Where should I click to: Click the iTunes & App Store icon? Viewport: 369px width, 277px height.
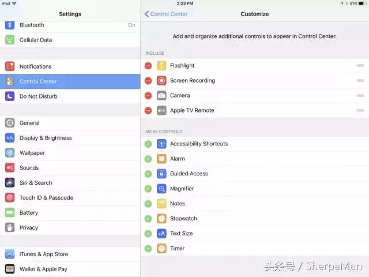[10, 254]
